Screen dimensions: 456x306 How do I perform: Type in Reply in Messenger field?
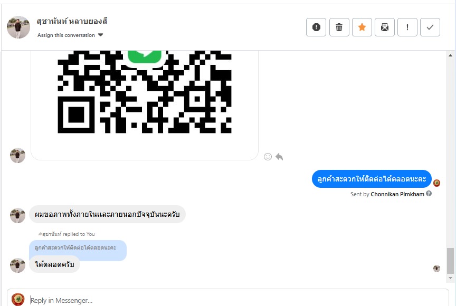[x=232, y=300]
